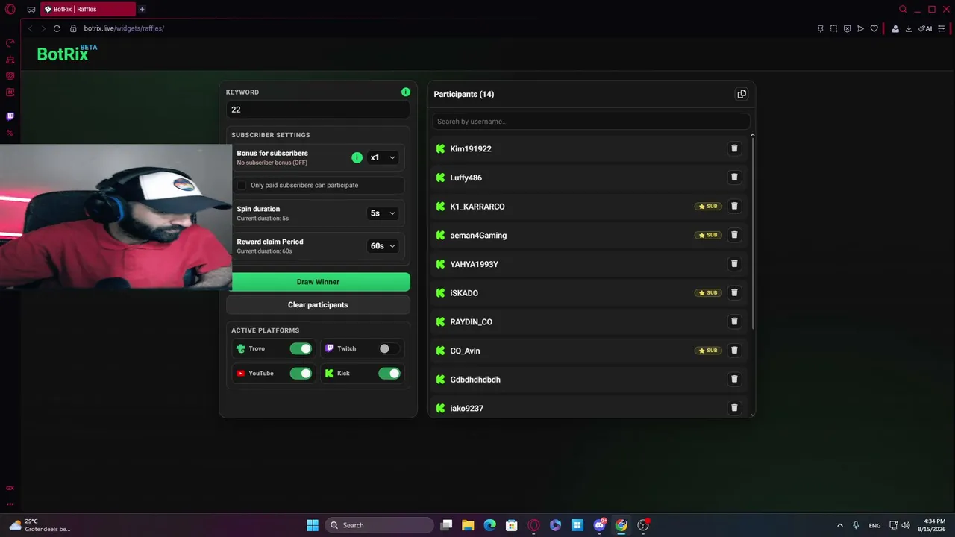Reload the browser page
The width and height of the screenshot is (955, 537).
(57, 28)
